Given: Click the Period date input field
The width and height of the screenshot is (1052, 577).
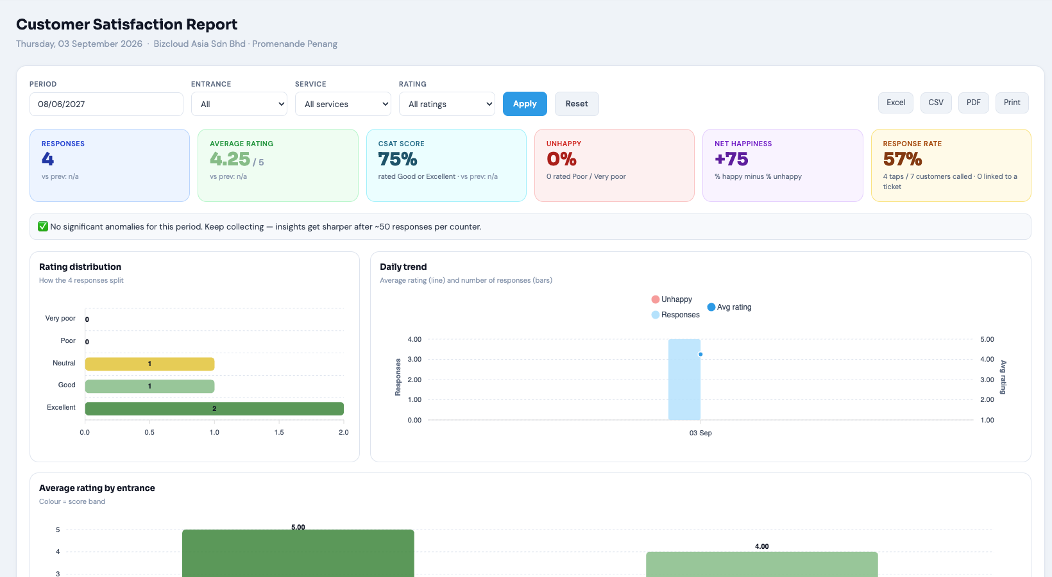Looking at the screenshot, I should pos(106,104).
